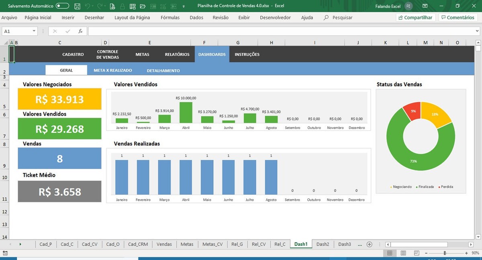The width and height of the screenshot is (482, 260).
Task: Open the META X REALIZADO dashboard view
Action: tap(113, 70)
